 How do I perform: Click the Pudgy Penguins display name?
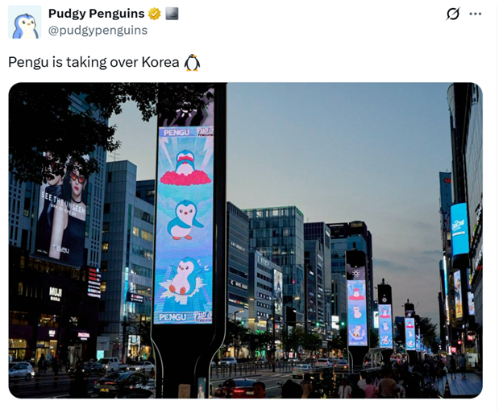pyautogui.click(x=96, y=14)
